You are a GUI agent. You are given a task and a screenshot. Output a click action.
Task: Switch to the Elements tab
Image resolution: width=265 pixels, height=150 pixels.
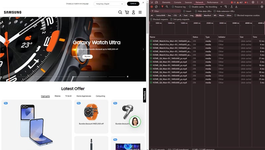click(x=166, y=2)
